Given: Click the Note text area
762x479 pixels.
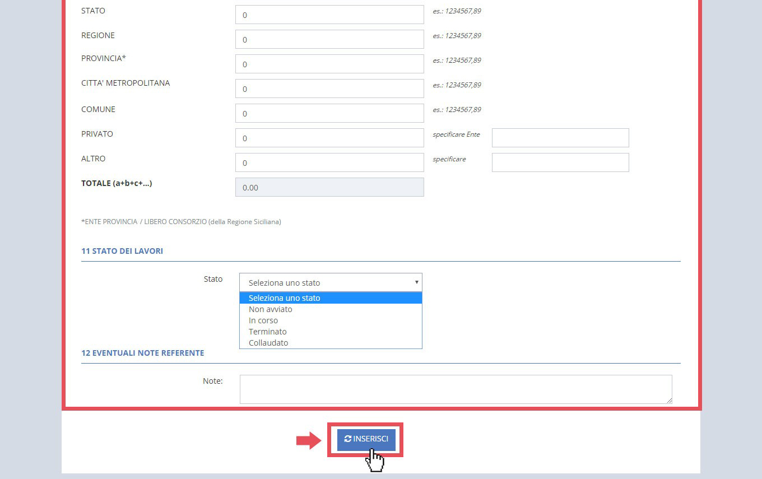Looking at the screenshot, I should pyautogui.click(x=455, y=389).
